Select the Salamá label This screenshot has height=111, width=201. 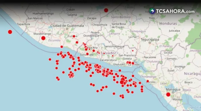coord(72,15)
